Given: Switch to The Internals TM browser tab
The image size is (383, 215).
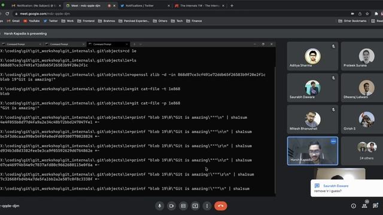Looking at the screenshot, I should click(199, 5).
